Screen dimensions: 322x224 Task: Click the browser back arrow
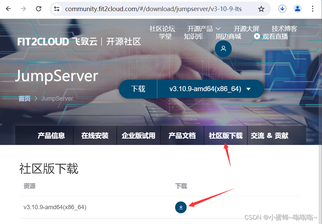coord(8,9)
